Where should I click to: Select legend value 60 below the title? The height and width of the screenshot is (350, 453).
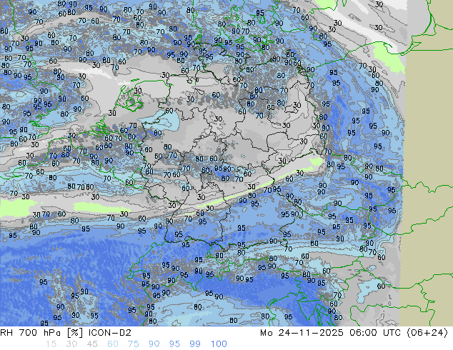113,344
